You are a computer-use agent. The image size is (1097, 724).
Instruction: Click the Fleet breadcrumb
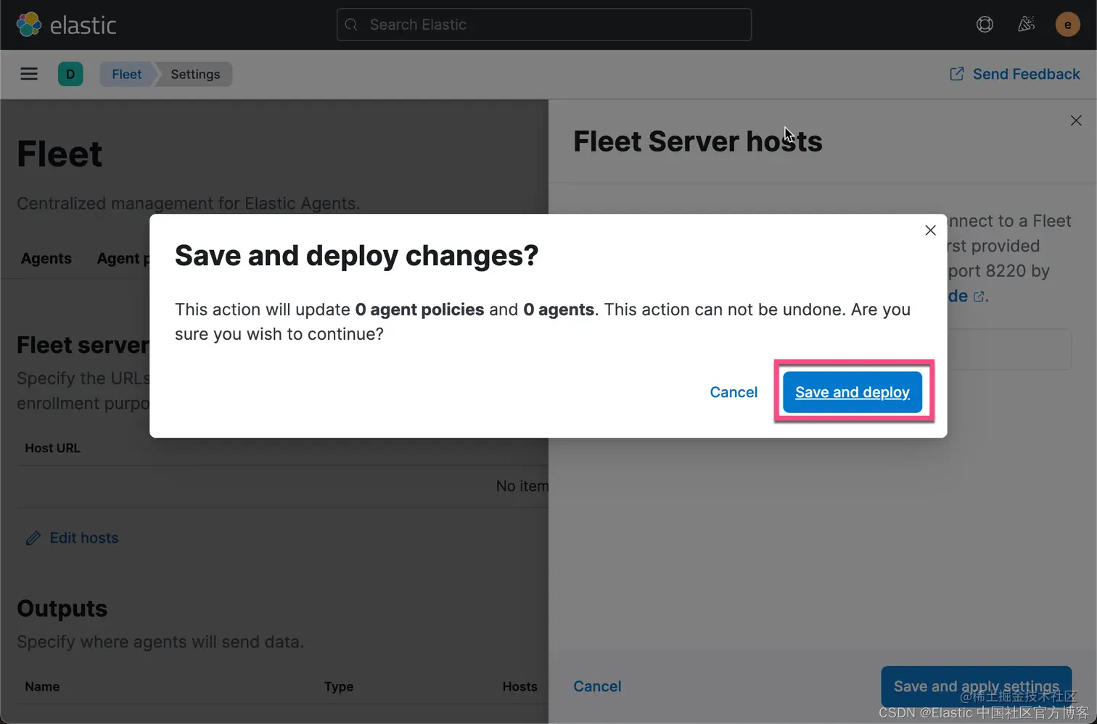coord(127,74)
